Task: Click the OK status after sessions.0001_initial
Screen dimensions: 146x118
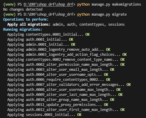Action: 79,115
